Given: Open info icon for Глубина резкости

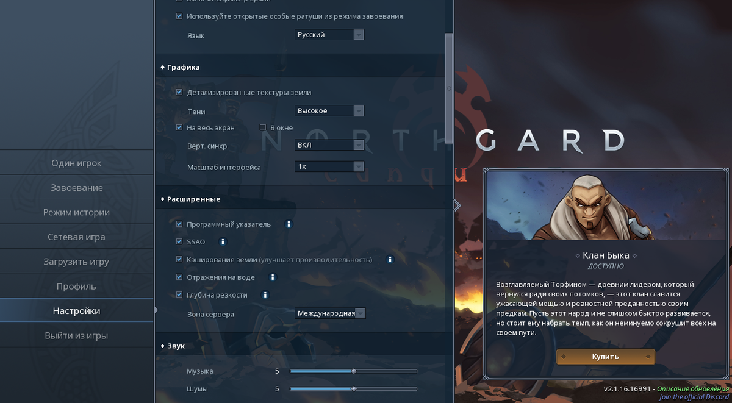Looking at the screenshot, I should pyautogui.click(x=265, y=295).
